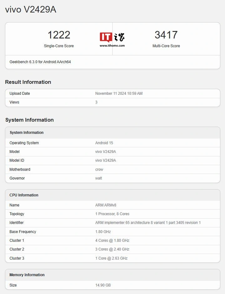Click the vivo V2429A page title

pos(31,10)
